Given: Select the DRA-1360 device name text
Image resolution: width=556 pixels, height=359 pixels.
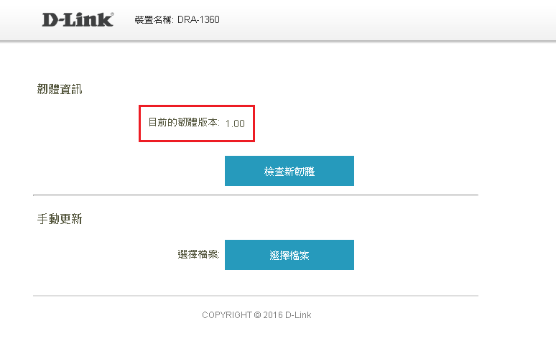Looking at the screenshot, I should coord(198,20).
